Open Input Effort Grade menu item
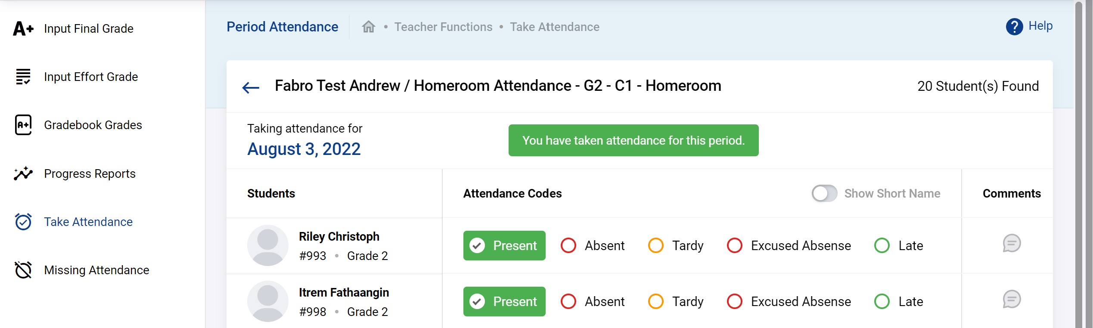Image resolution: width=1093 pixels, height=328 pixels. pyautogui.click(x=91, y=77)
